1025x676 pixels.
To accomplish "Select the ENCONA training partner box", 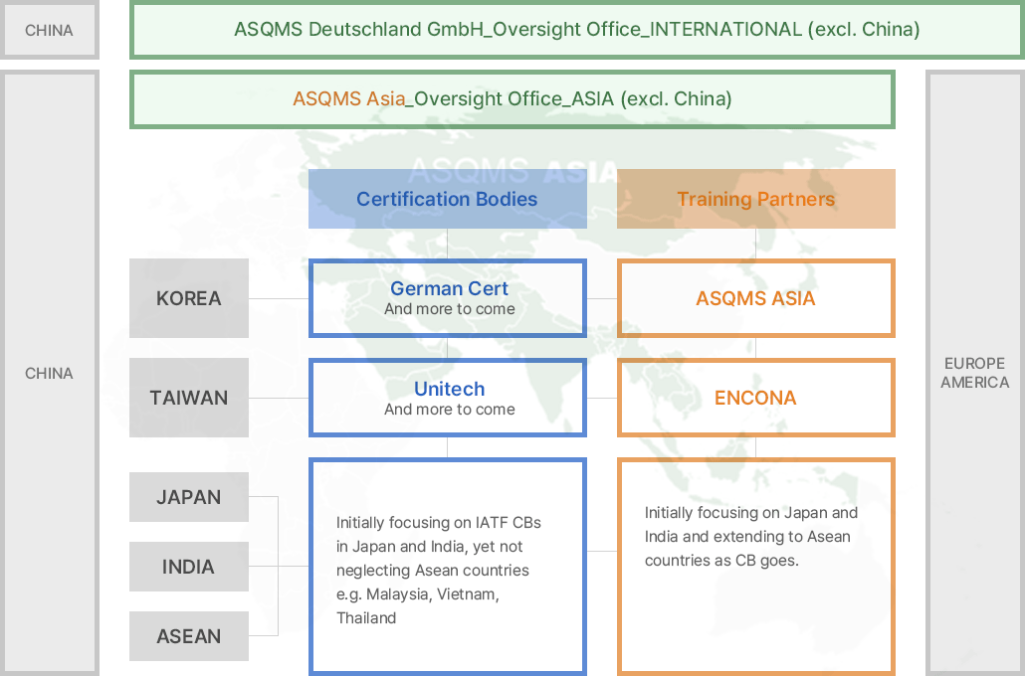I will click(x=755, y=398).
